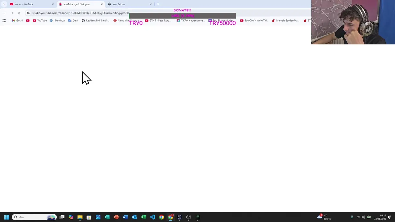Open the active Chrome window with notification badge
The image size is (395, 222).
pos(170,217)
